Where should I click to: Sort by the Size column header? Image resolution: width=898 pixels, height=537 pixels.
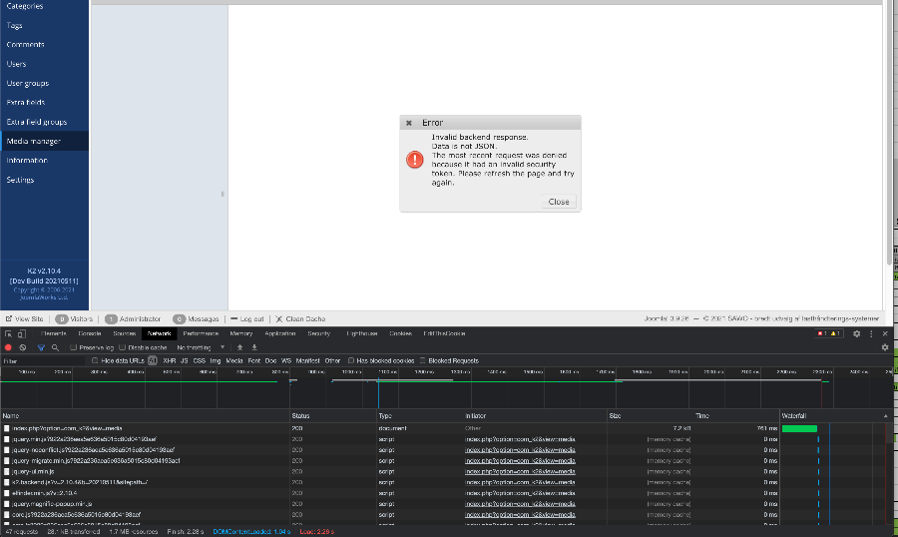pos(650,416)
